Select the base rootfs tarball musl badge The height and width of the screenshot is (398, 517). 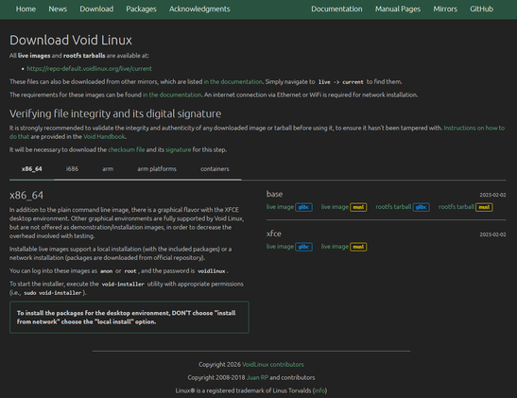[484, 207]
